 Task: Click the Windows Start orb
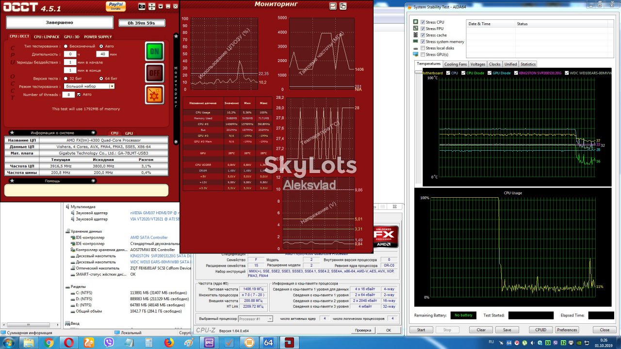tap(9, 342)
